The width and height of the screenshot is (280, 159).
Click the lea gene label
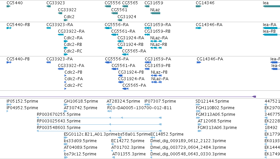(x=266, y=3)
